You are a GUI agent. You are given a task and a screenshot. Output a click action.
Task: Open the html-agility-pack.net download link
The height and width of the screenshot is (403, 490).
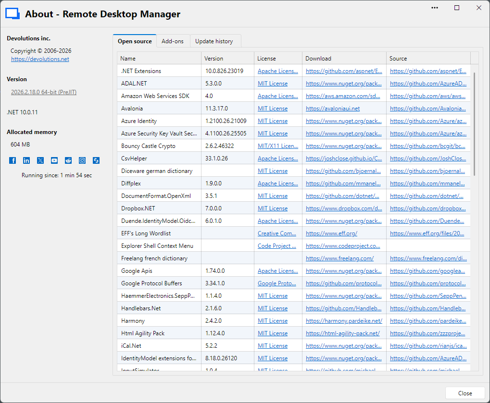coord(342,333)
